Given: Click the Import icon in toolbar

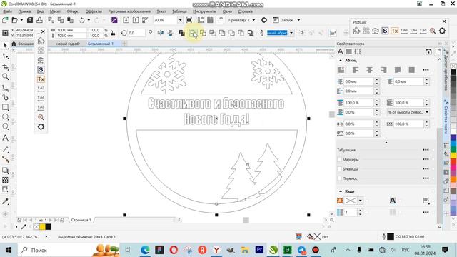Looking at the screenshot, I should [x=126, y=20].
